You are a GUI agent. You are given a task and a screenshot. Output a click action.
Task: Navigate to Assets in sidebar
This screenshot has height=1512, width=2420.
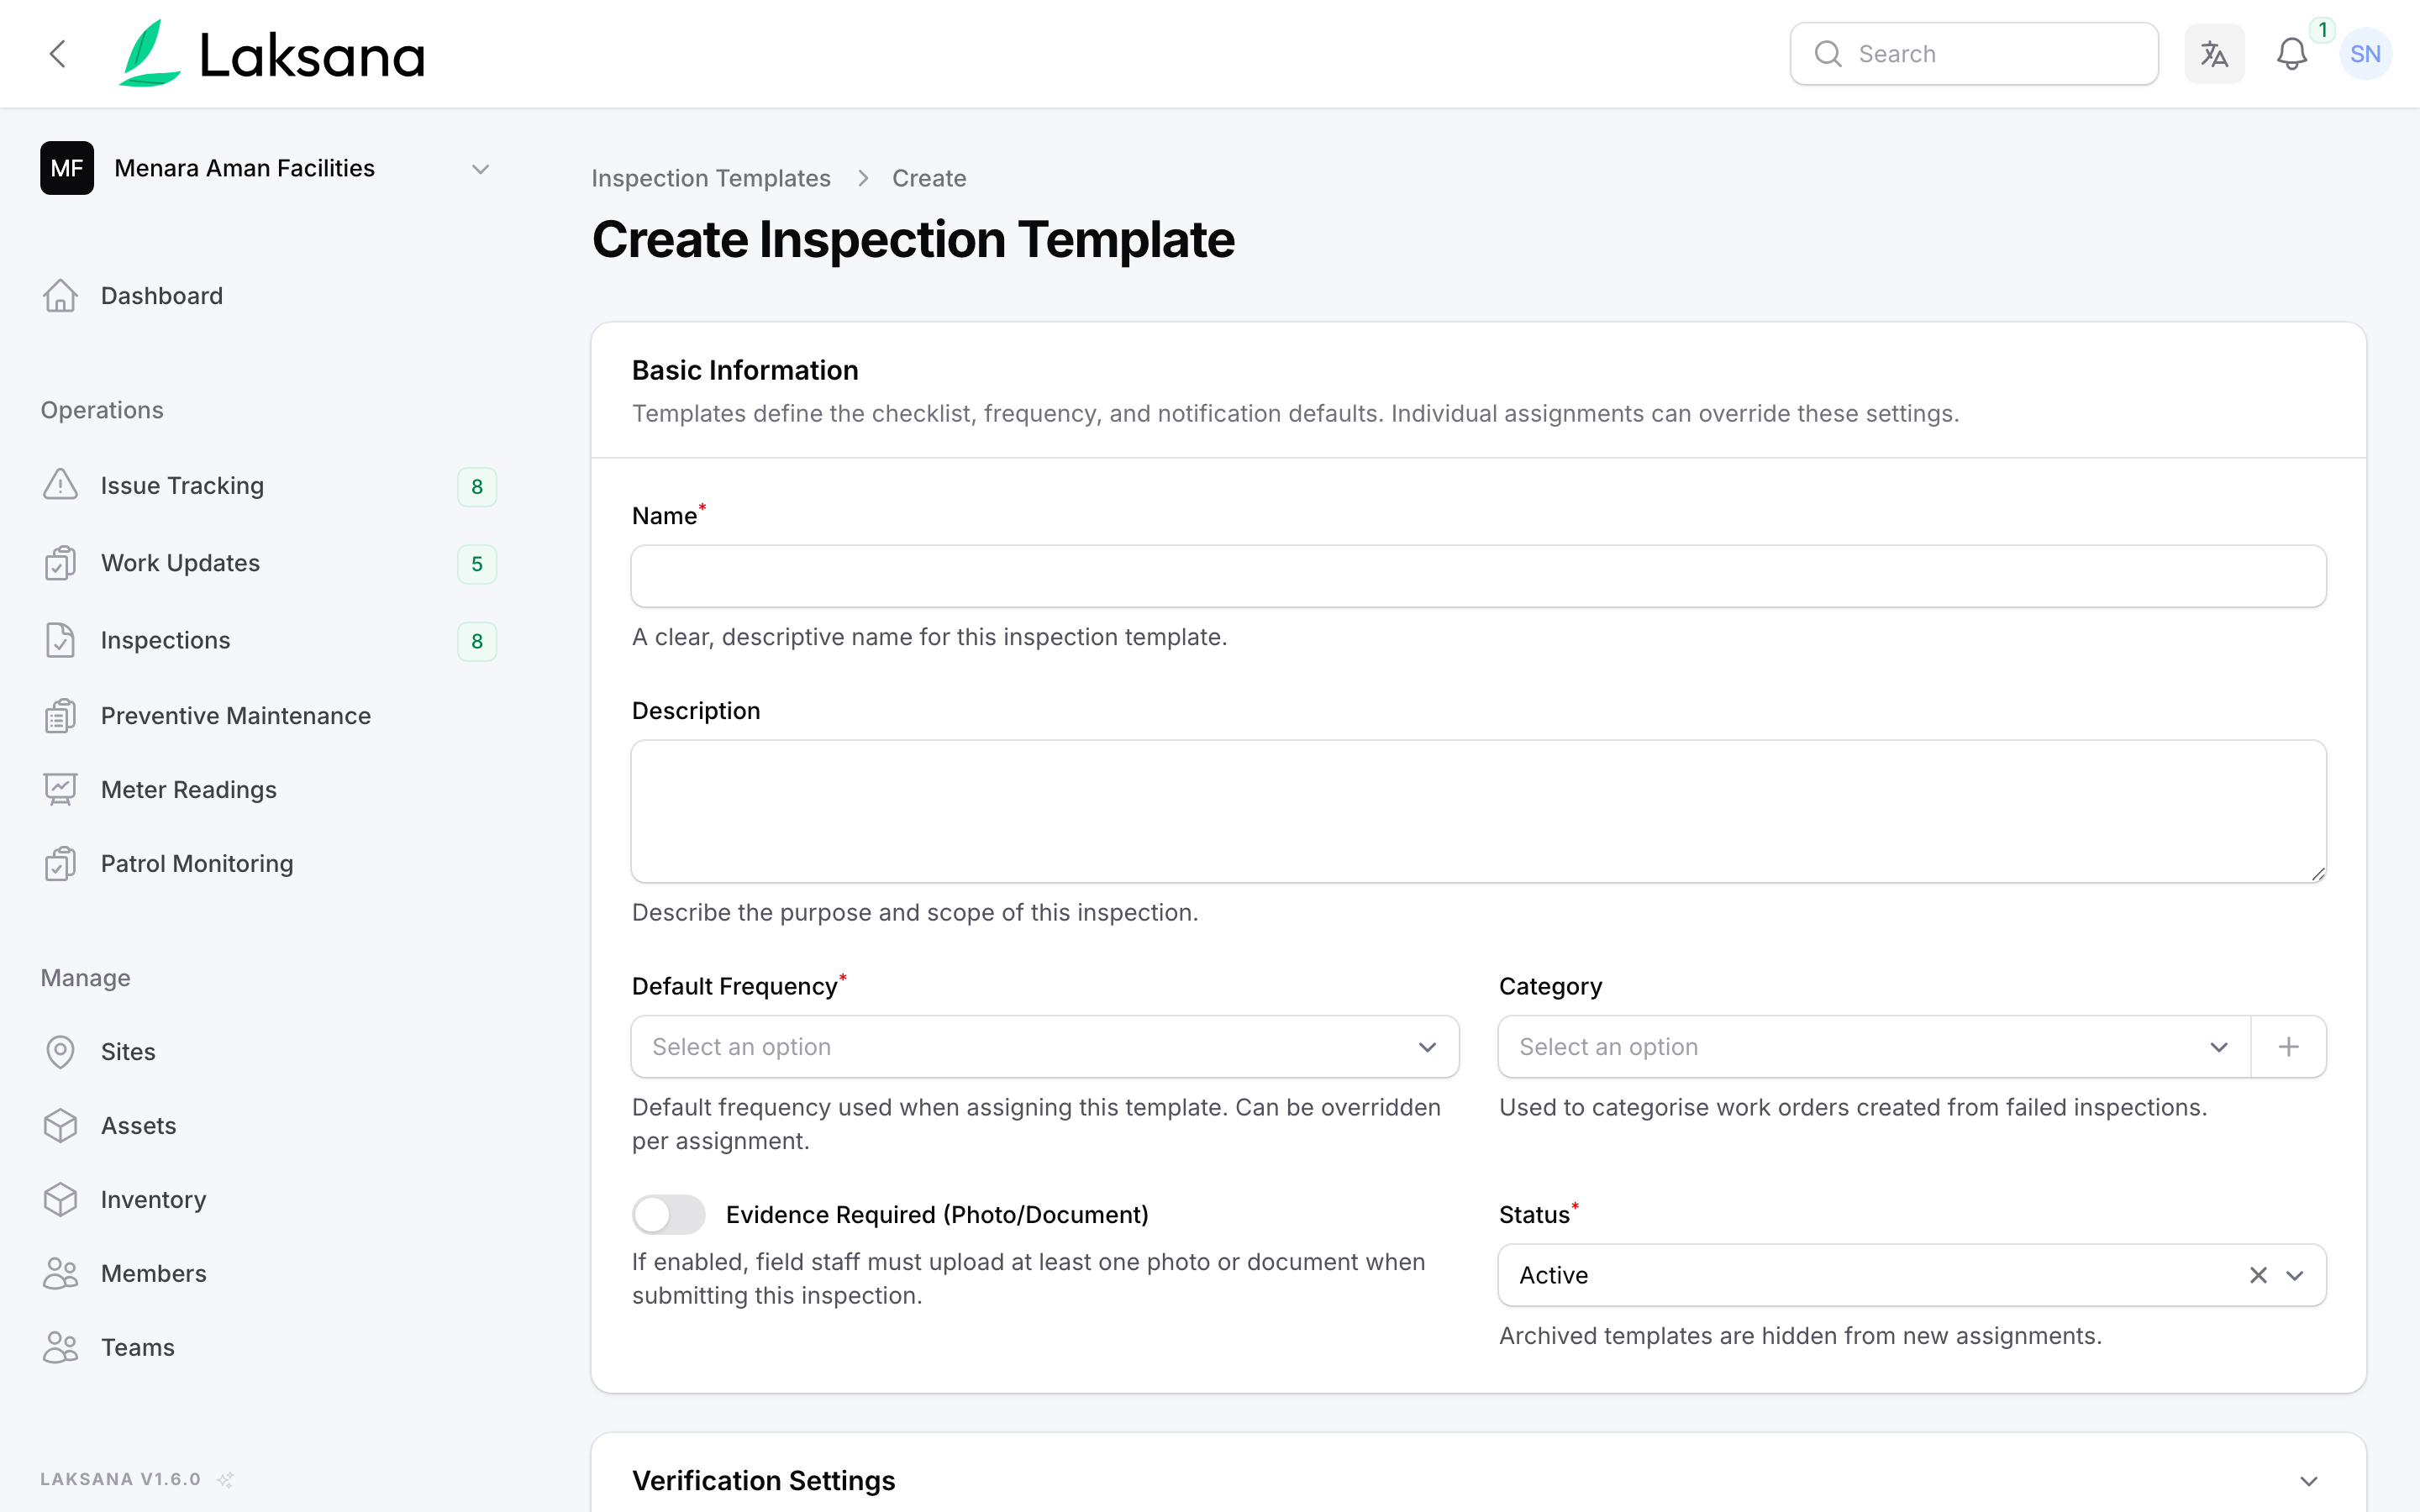[268, 1126]
